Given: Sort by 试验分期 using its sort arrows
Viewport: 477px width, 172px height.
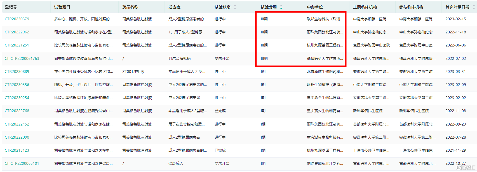Looking at the screenshot, I should (x=281, y=7).
